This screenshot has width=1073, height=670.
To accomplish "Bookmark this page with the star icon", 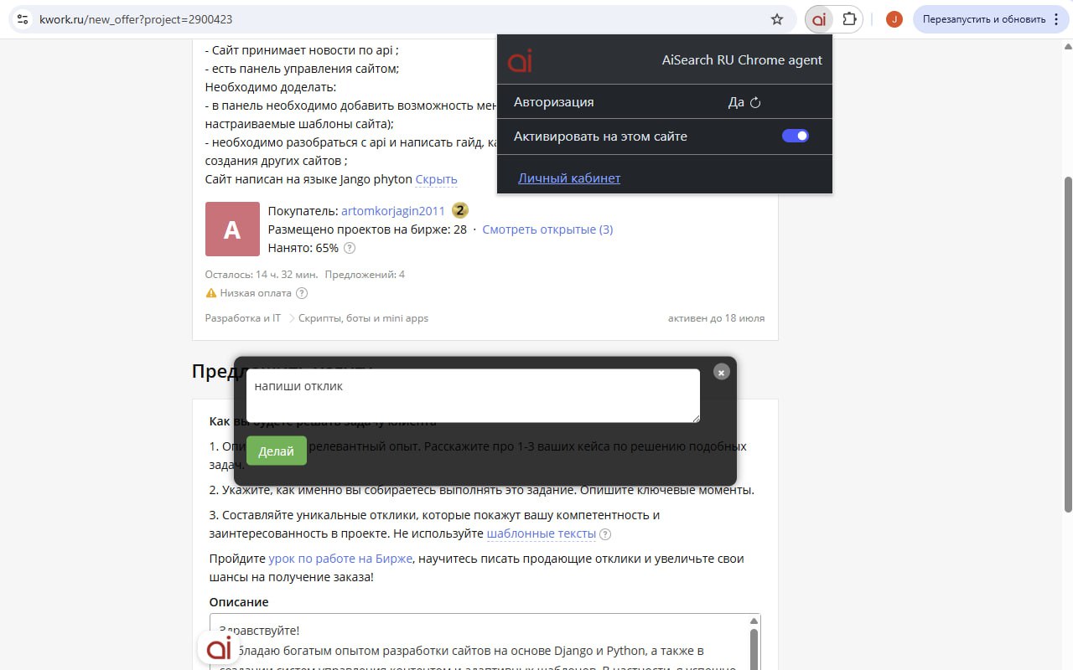I will (x=777, y=19).
